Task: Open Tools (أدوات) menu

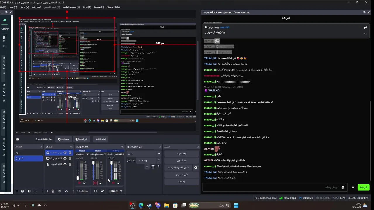Action: click(x=87, y=7)
